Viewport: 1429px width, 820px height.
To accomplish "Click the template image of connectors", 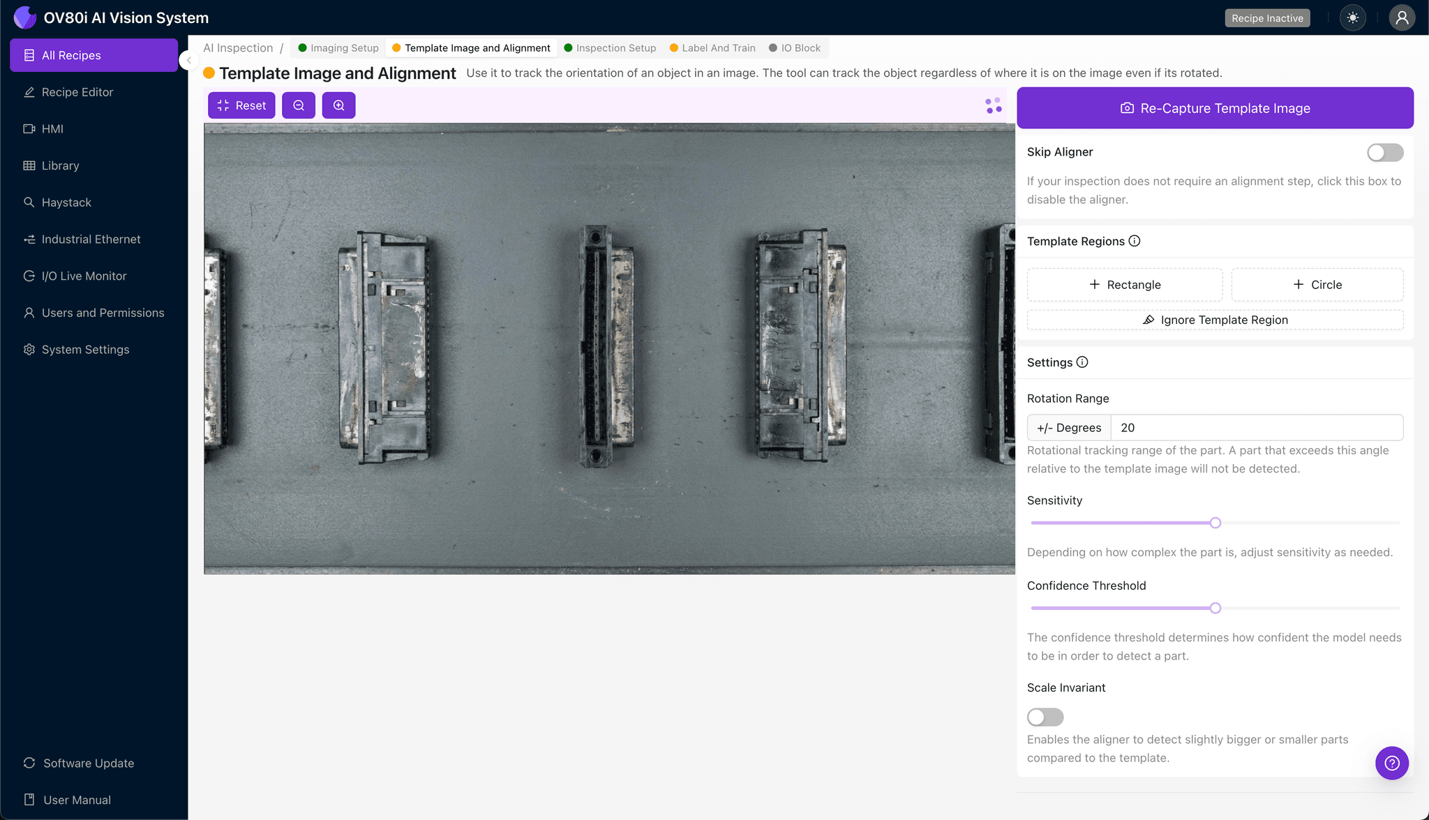I will pyautogui.click(x=609, y=349).
